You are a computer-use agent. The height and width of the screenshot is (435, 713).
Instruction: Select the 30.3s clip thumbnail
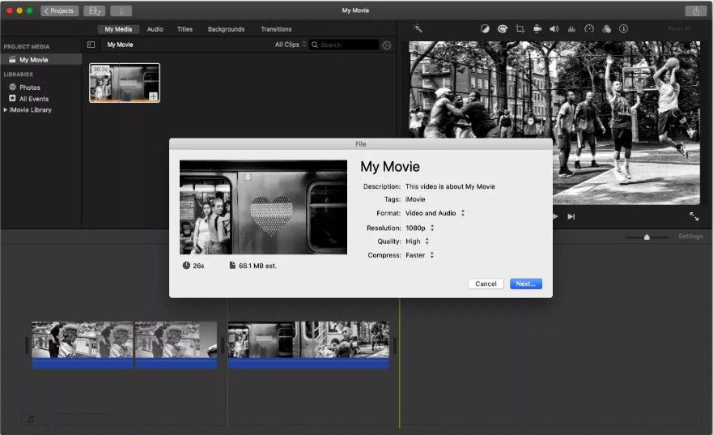pyautogui.click(x=124, y=83)
